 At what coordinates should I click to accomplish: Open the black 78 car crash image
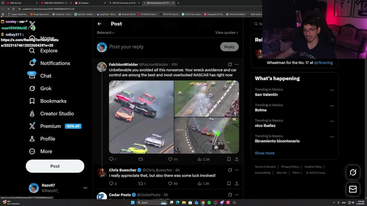(x=141, y=117)
